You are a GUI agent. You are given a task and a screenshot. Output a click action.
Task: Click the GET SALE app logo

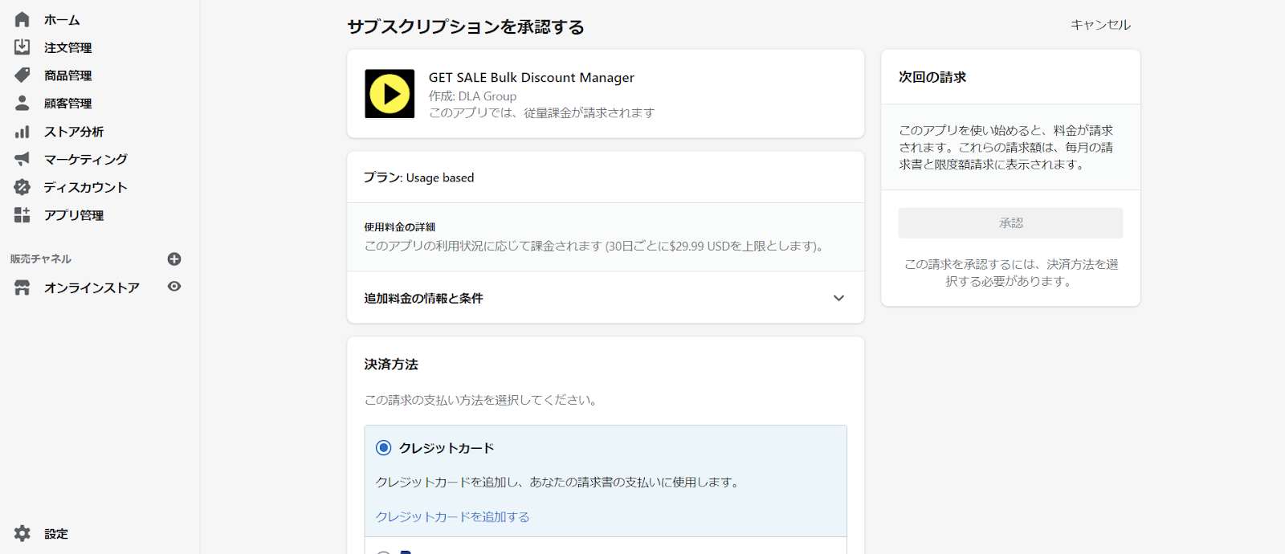click(x=390, y=94)
